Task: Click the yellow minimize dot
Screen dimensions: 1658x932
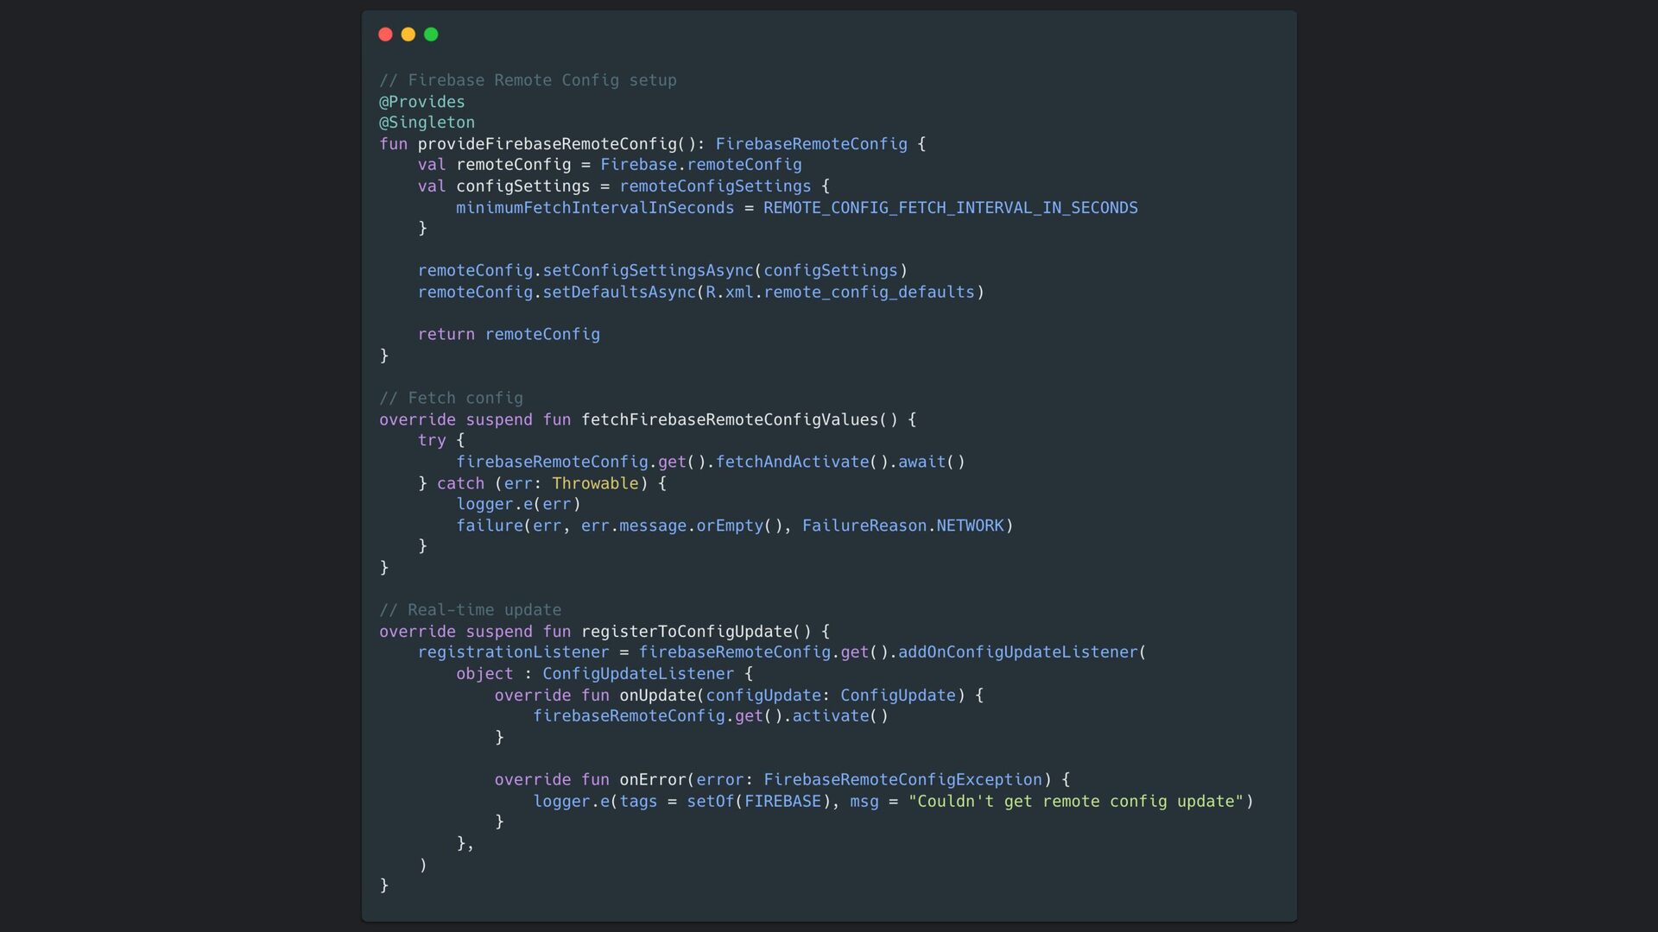Action: (x=408, y=35)
